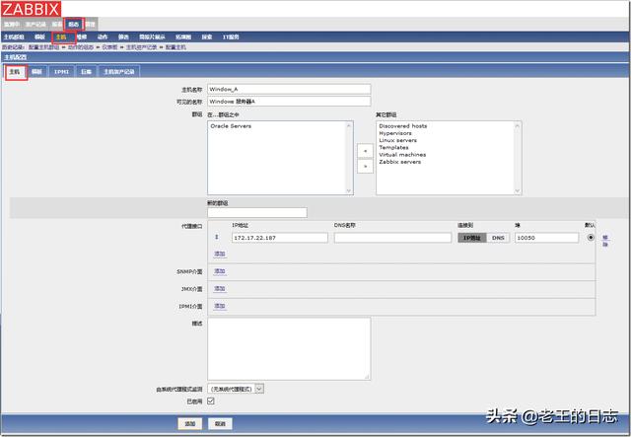Open the top Configuration (组态) menu
This screenshot has width=631, height=437.
pos(74,25)
